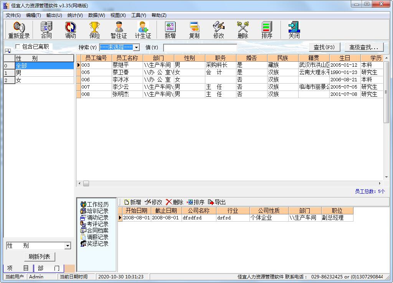Open the 输出(U) menu

coord(54,15)
